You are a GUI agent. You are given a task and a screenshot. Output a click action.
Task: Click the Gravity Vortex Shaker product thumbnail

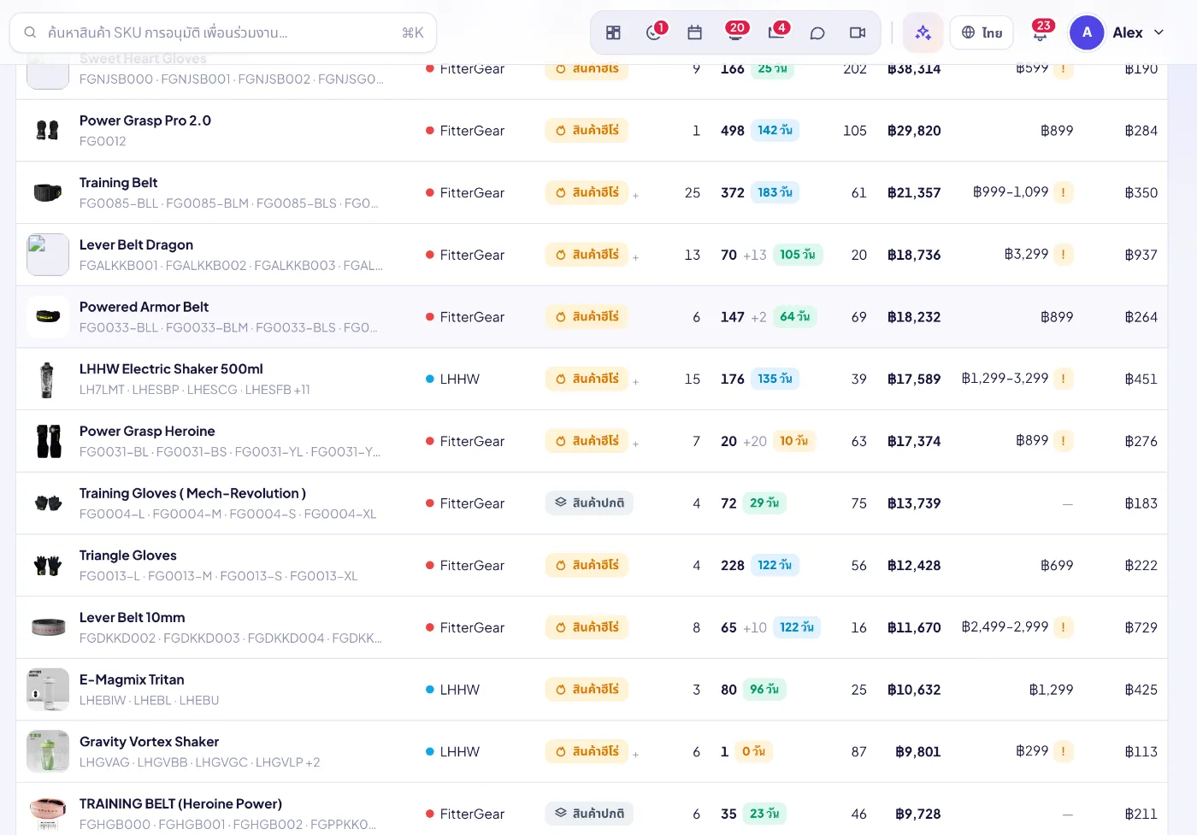(48, 751)
